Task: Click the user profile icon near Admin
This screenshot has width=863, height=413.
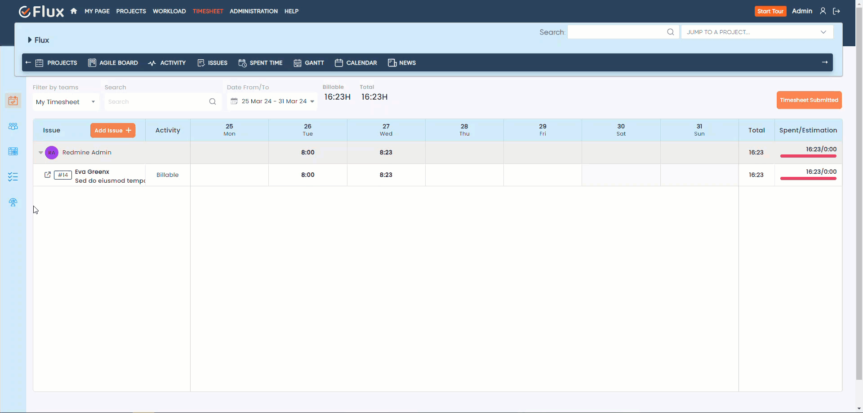Action: pyautogui.click(x=823, y=11)
